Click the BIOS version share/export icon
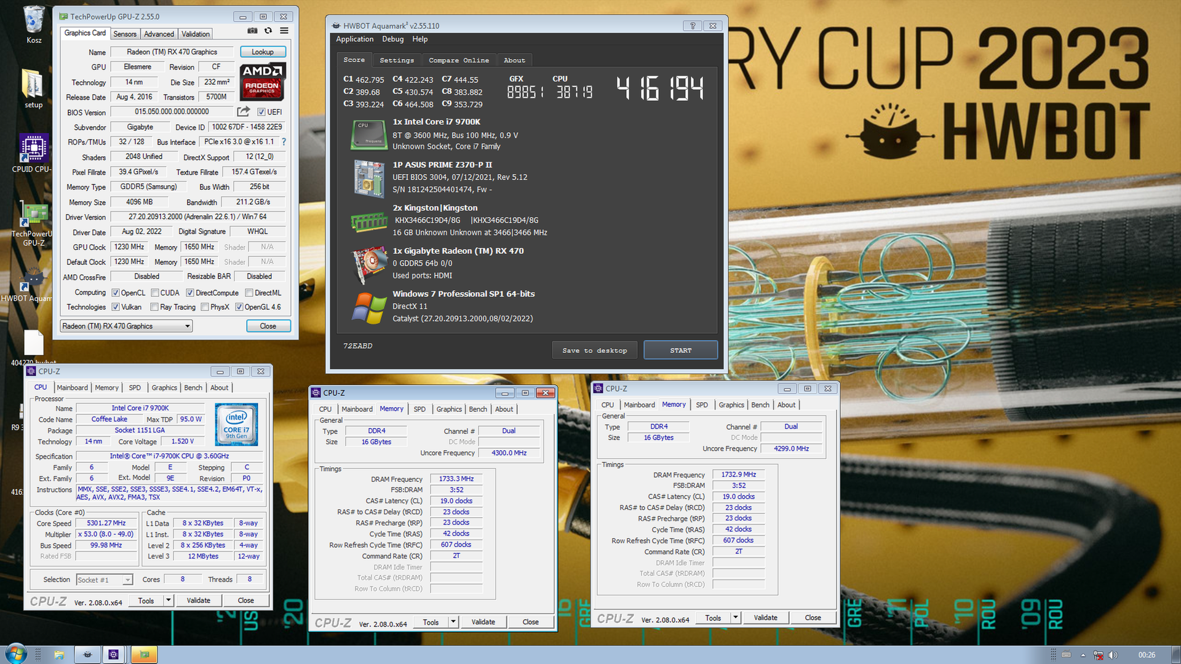1181x664 pixels. click(x=244, y=112)
